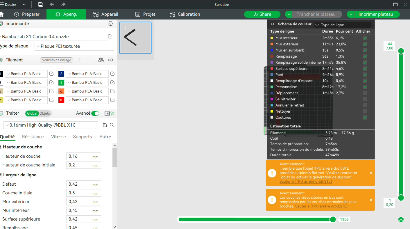Viewport: 410px width, 229px height.
Task: Switch to the Préparer tab
Action: (x=27, y=14)
